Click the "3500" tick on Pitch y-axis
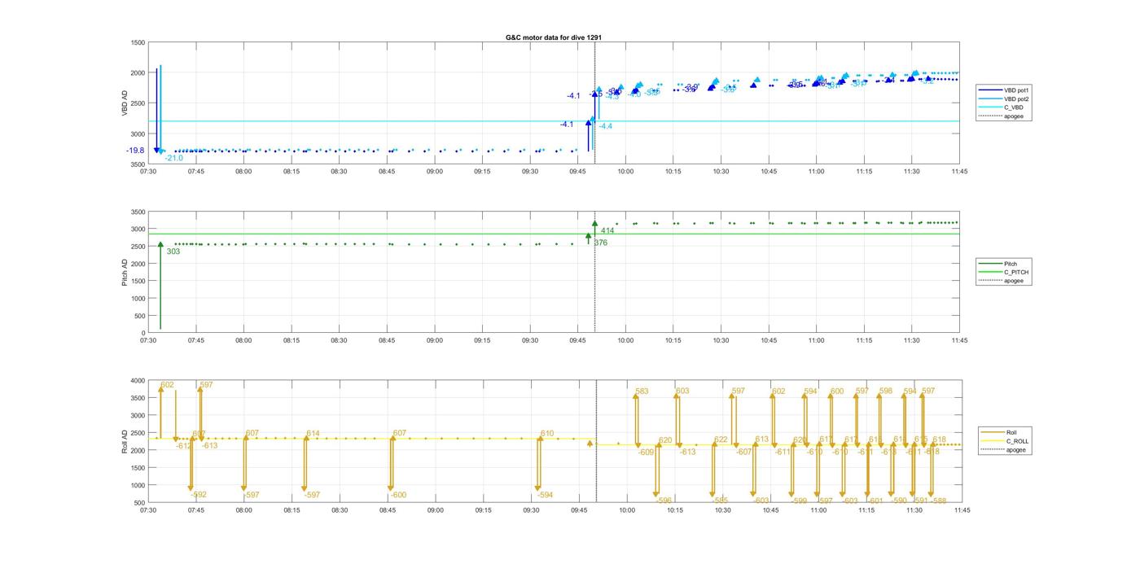1140x564 pixels. [138, 212]
